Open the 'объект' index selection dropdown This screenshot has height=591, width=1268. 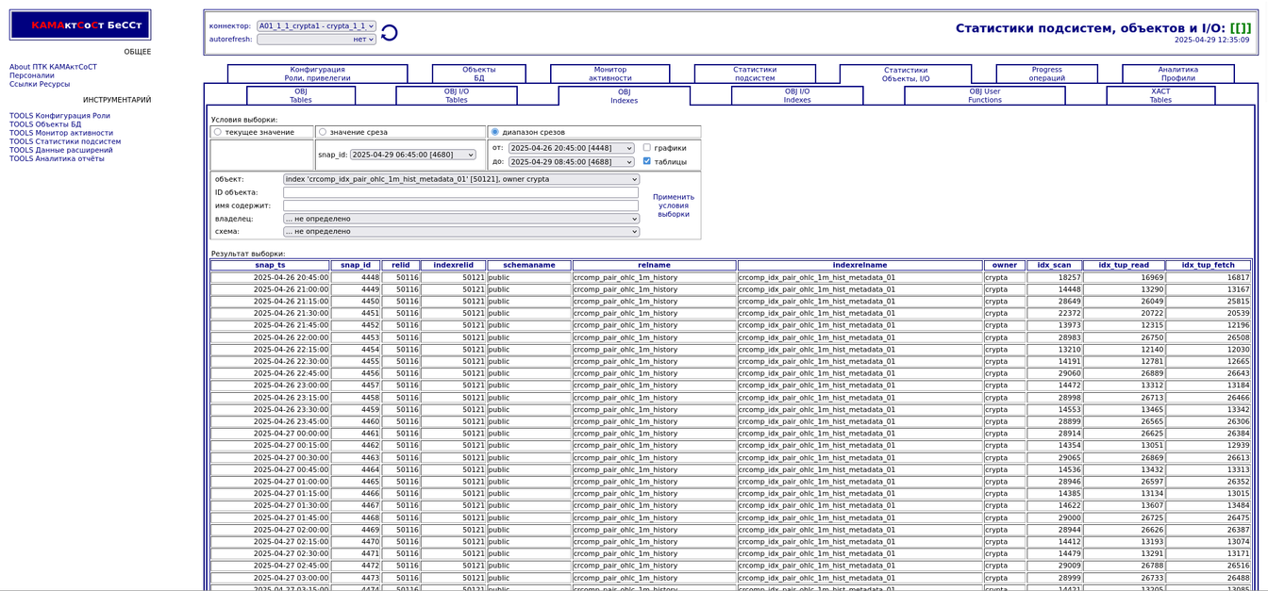point(460,179)
